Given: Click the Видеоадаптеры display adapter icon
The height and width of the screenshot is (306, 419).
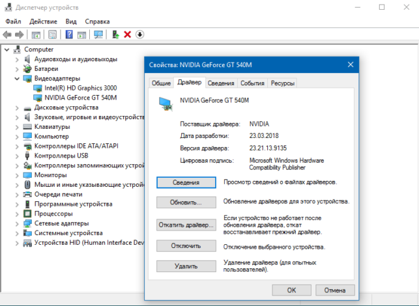Looking at the screenshot, I should [27, 79].
